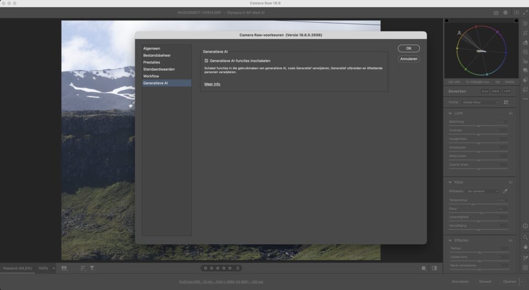Collapse the Licht panel section

[450, 113]
